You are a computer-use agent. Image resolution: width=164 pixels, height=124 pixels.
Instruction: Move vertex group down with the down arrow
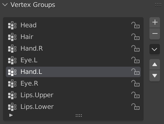tap(155, 75)
